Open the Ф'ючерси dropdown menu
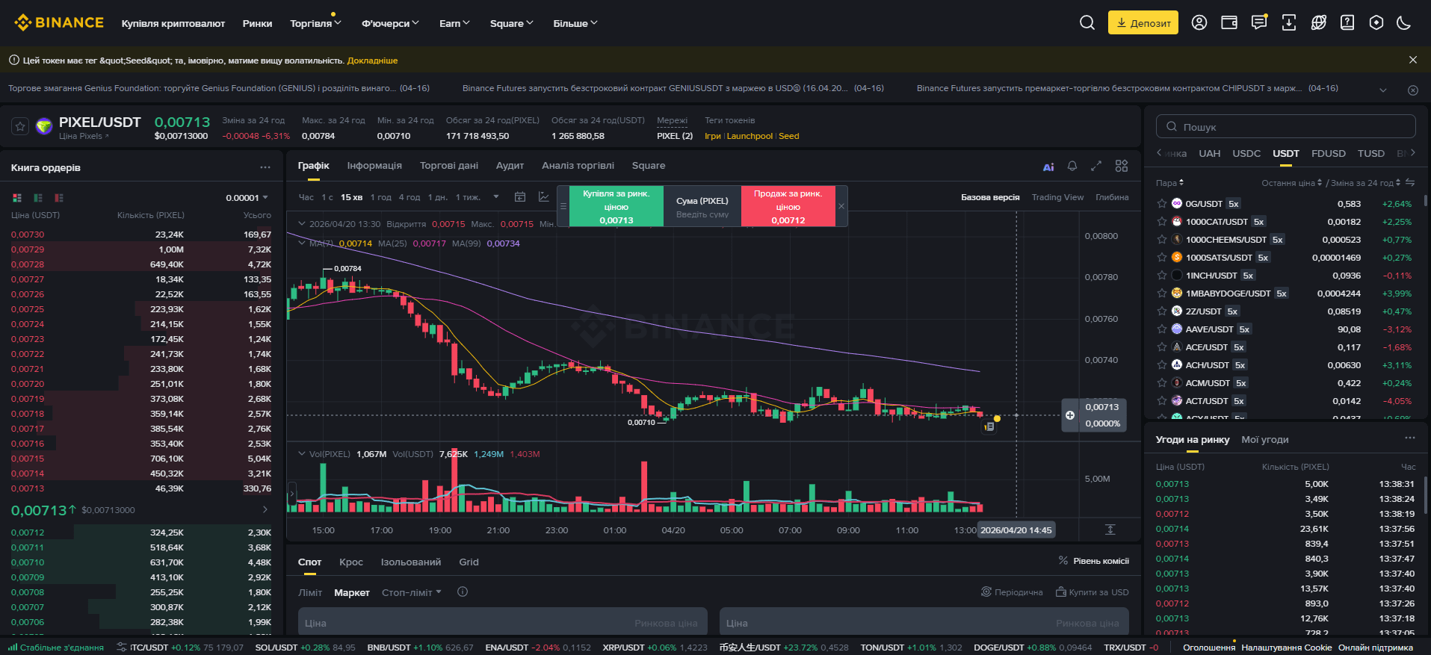Screen dimensions: 1431x655 click(390, 23)
